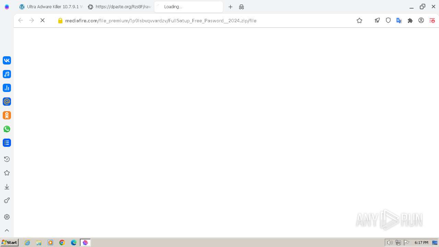Screen dimensions: 439x247
Task: Open Action Center flag tray icon
Action: coord(406,243)
